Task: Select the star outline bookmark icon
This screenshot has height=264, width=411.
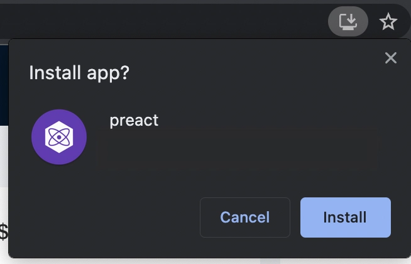Action: (388, 21)
